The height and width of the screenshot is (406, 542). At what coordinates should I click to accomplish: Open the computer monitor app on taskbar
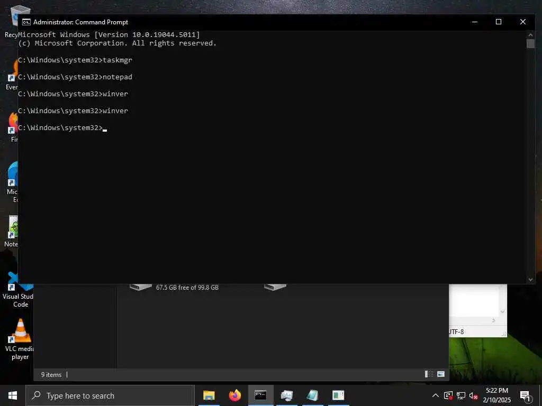(x=286, y=395)
